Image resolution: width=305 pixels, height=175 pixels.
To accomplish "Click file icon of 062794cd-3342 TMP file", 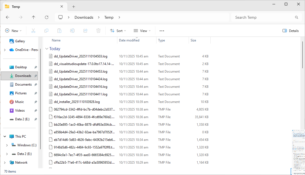I will (x=51, y=109).
